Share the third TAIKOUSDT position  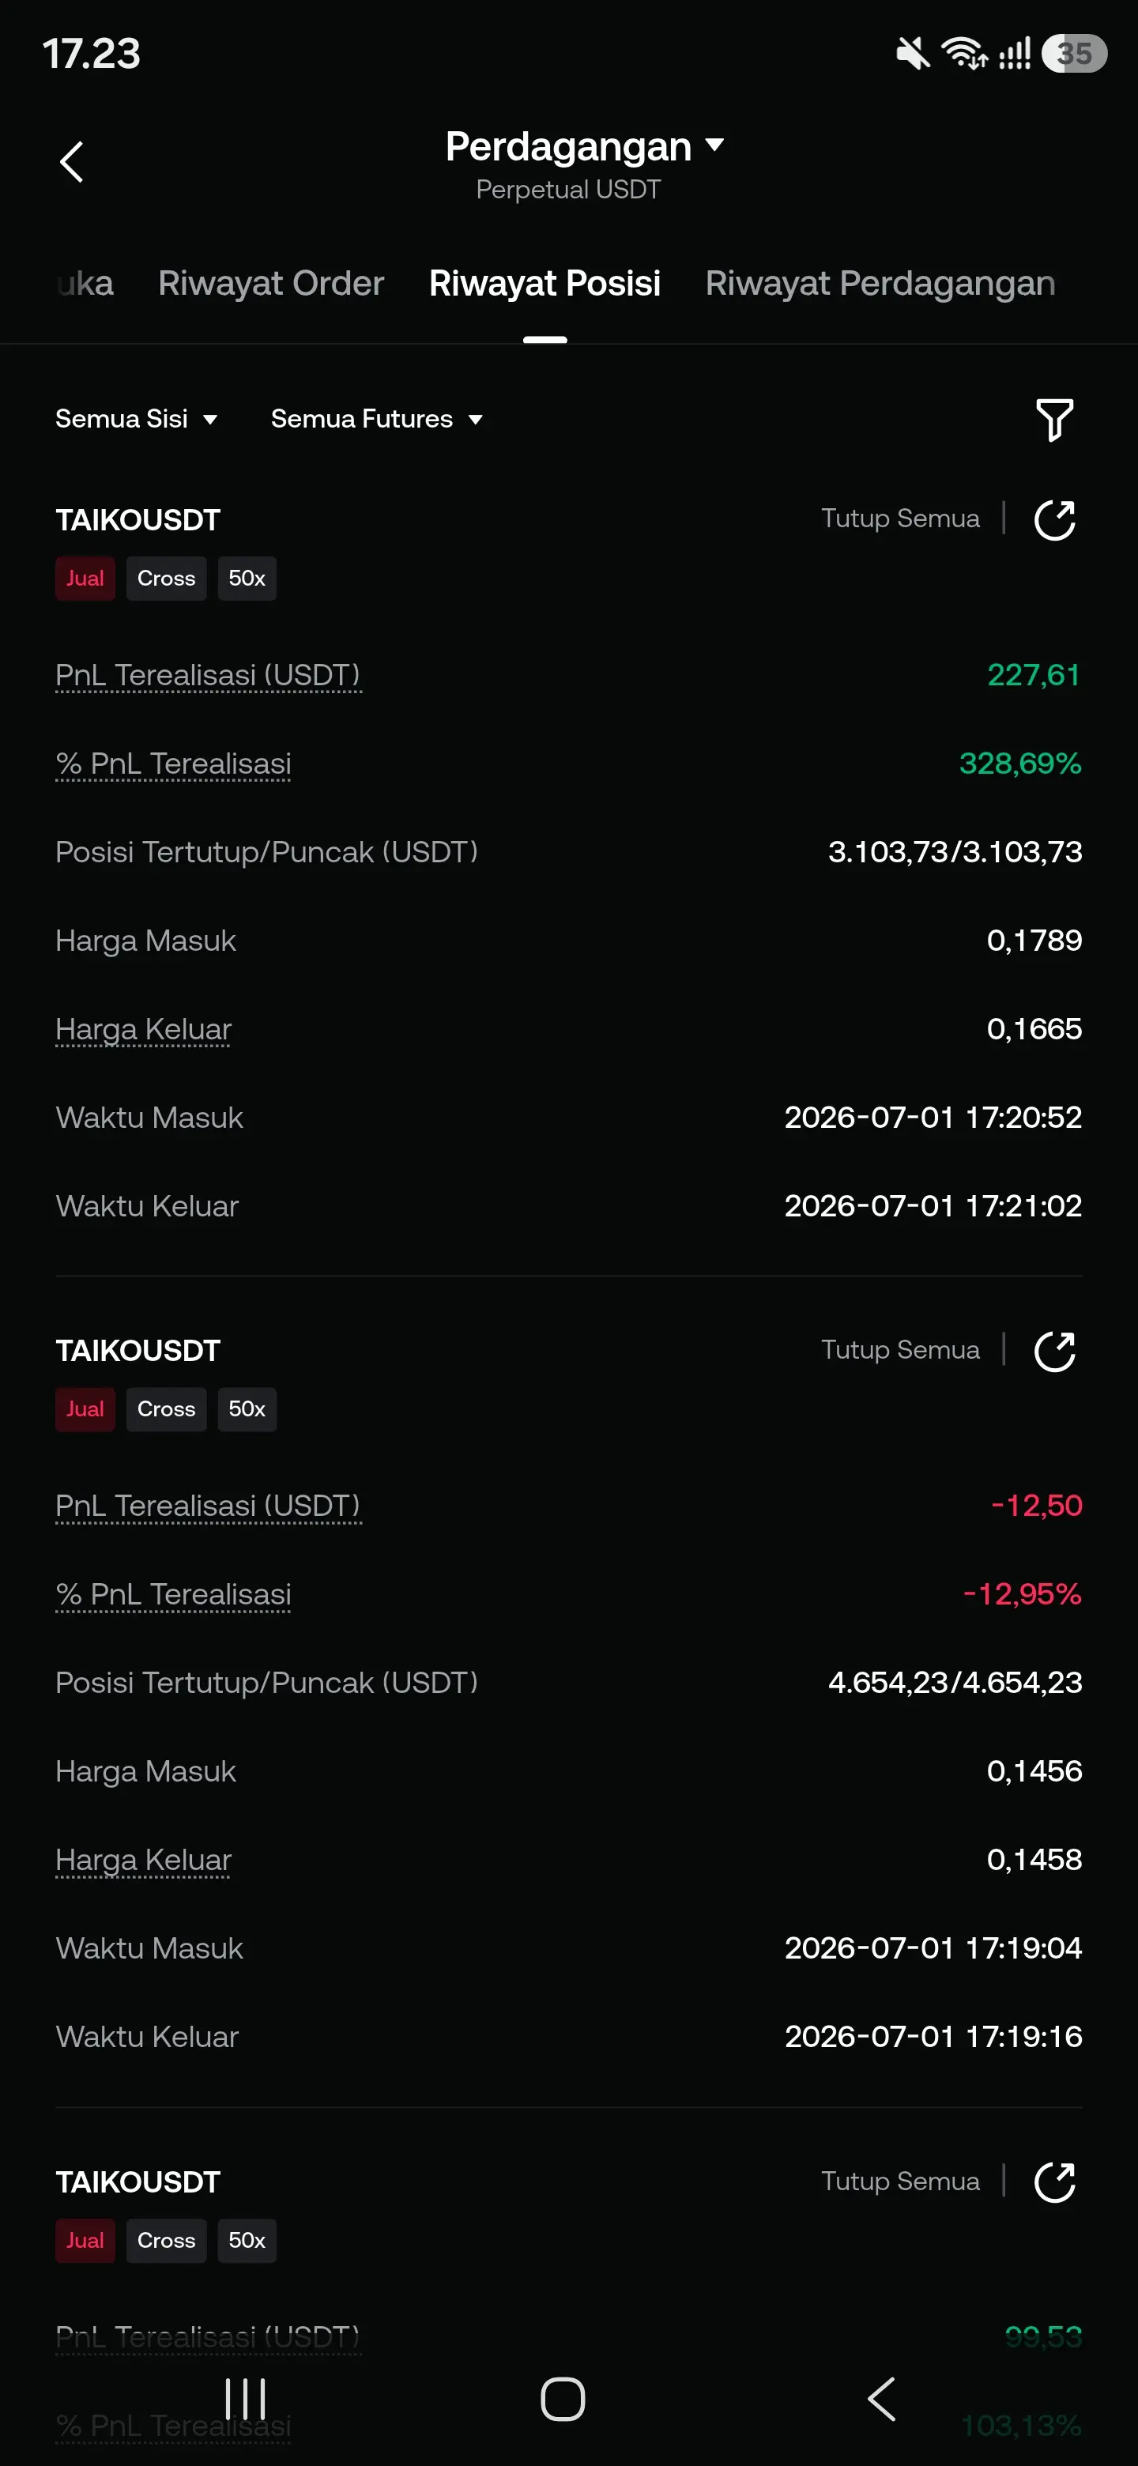point(1055,2181)
